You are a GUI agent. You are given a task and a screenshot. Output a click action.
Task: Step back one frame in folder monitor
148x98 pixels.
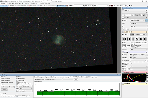pos(129,39)
